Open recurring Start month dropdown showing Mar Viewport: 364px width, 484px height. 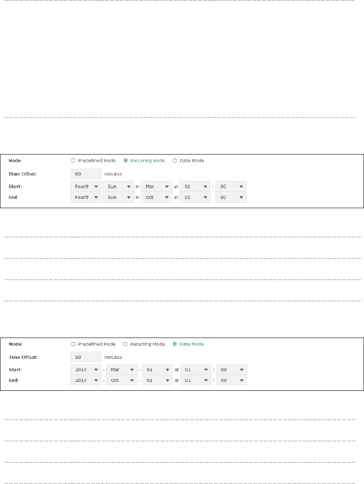(156, 186)
